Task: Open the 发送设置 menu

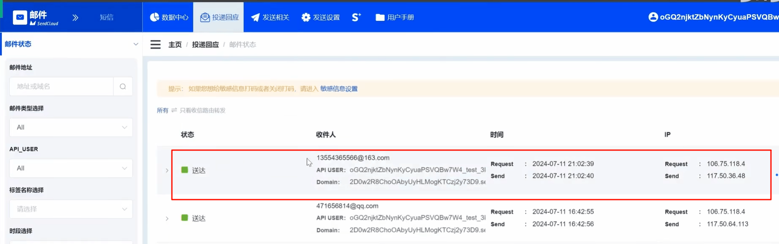Action: tap(320, 17)
